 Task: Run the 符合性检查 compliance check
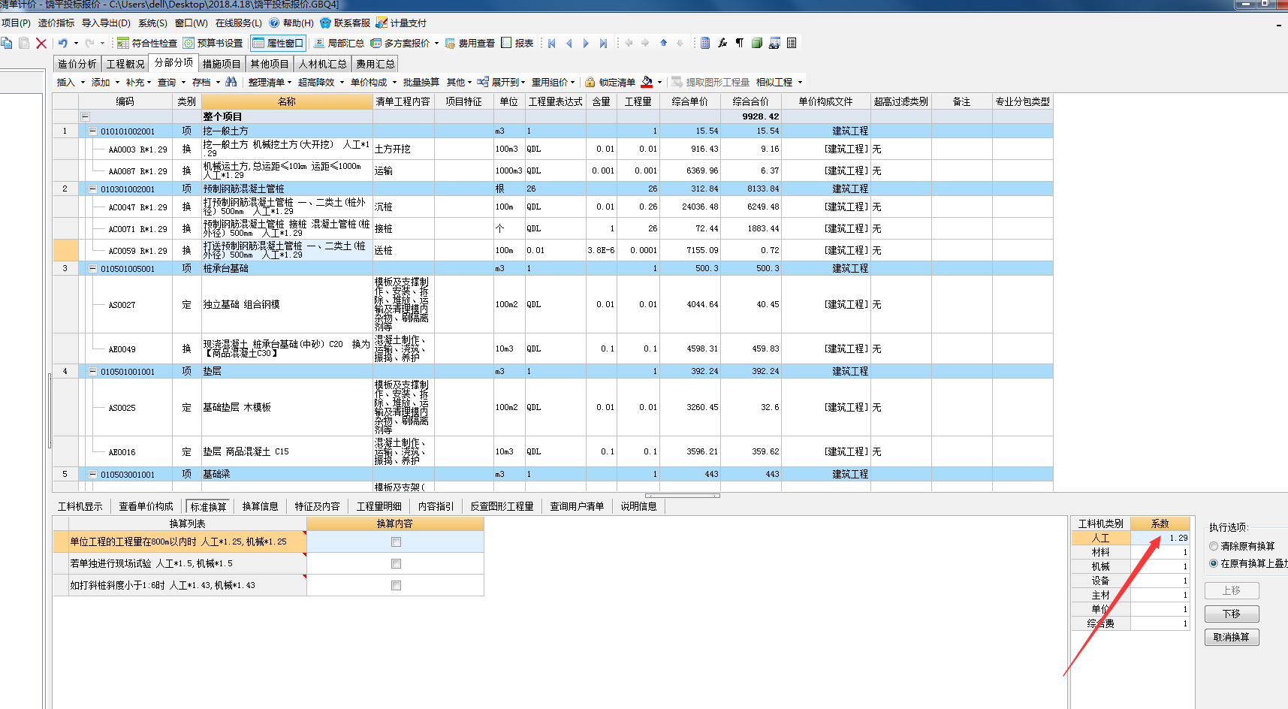[147, 43]
